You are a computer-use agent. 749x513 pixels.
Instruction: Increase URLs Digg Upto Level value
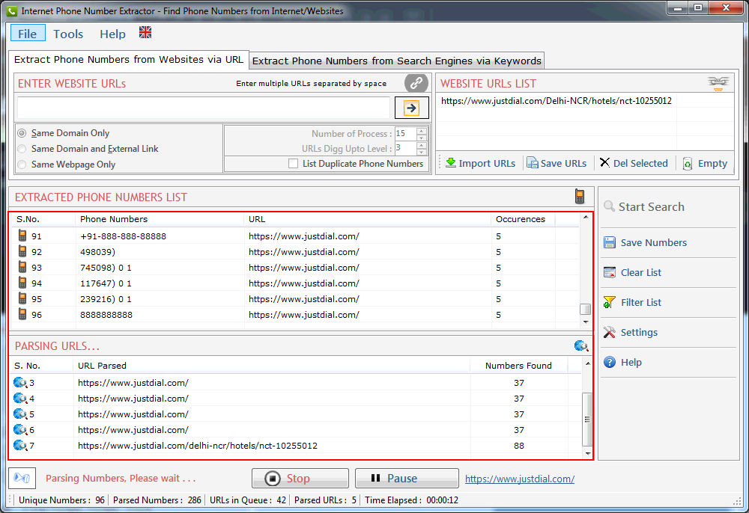(x=421, y=145)
